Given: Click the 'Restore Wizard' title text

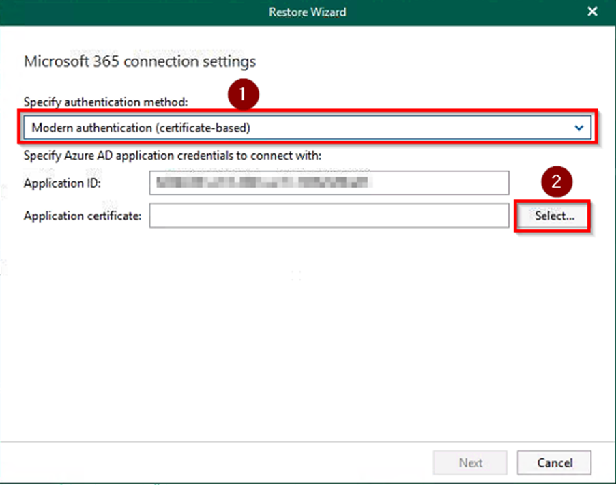Looking at the screenshot, I should 307,12.
